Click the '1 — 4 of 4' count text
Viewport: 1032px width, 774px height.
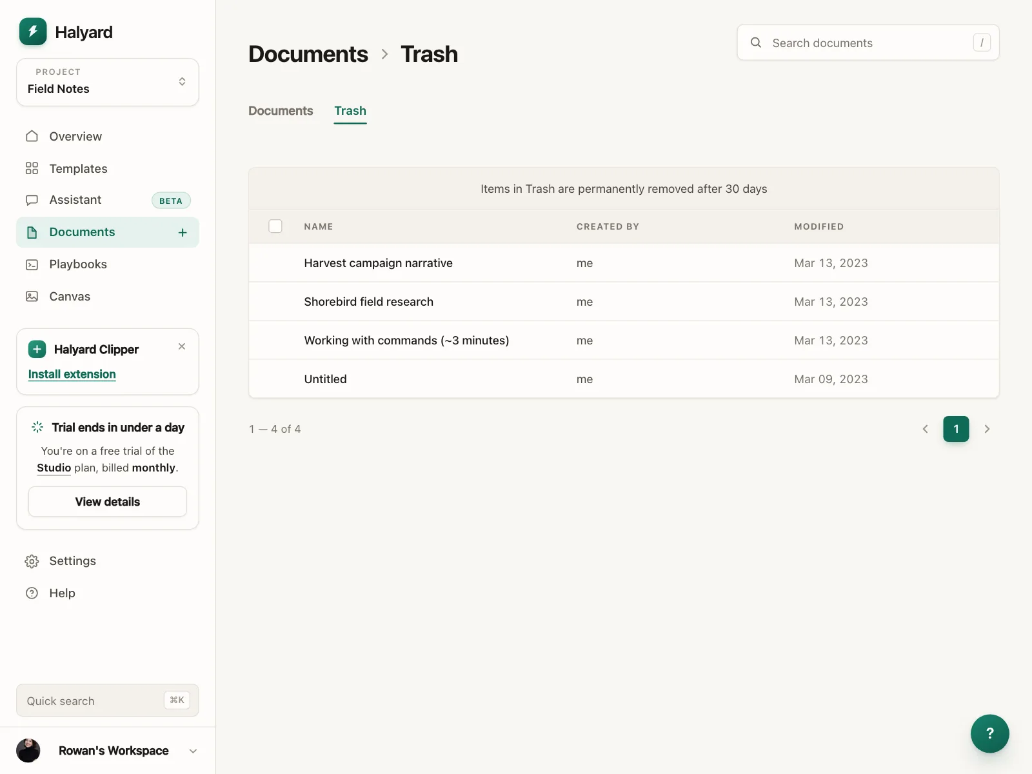pyautogui.click(x=275, y=429)
